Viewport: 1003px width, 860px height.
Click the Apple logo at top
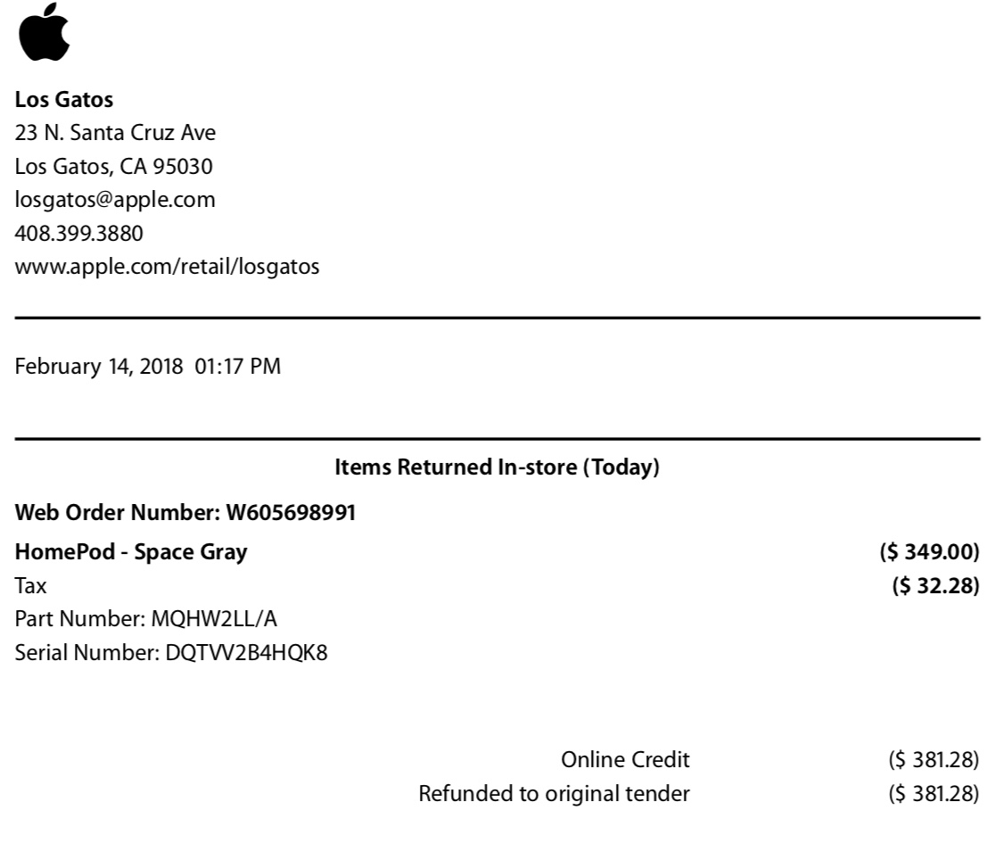pos(45,31)
